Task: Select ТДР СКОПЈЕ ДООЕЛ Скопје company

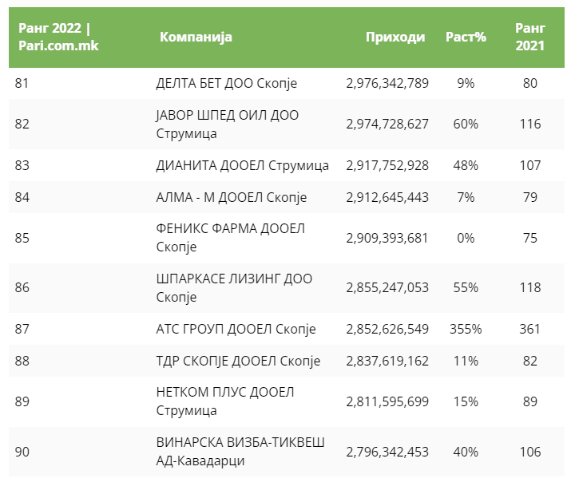Action: (238, 361)
